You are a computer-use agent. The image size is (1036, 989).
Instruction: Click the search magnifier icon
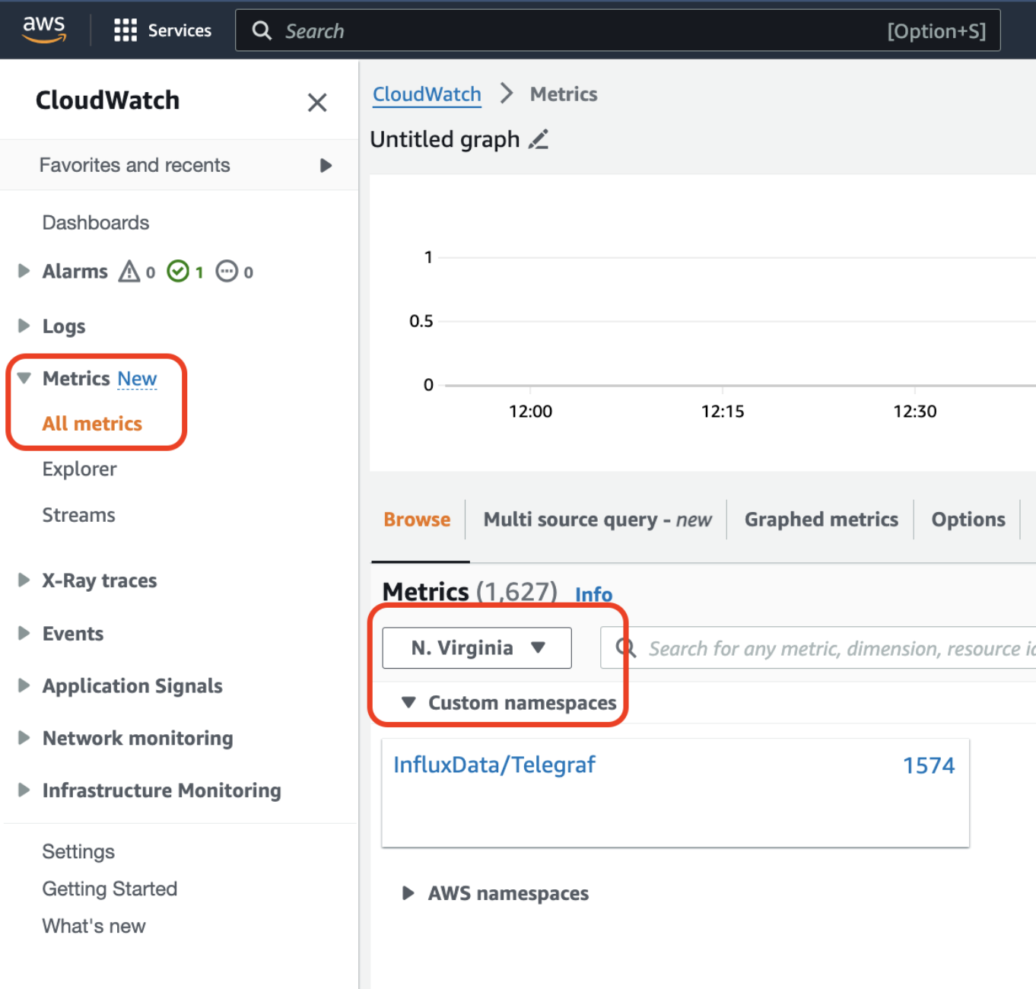262,30
